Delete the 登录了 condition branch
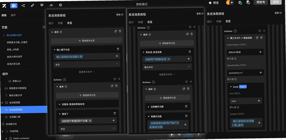Image resolution: width=286 pixels, height=140 pixels. 114,113
